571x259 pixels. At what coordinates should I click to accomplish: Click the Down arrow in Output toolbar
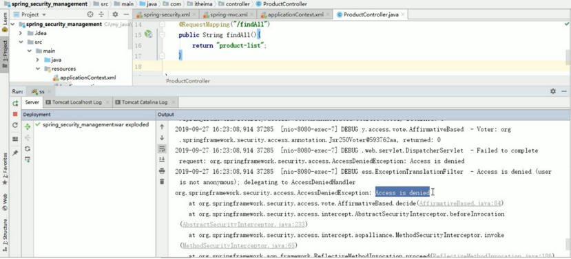[162, 137]
